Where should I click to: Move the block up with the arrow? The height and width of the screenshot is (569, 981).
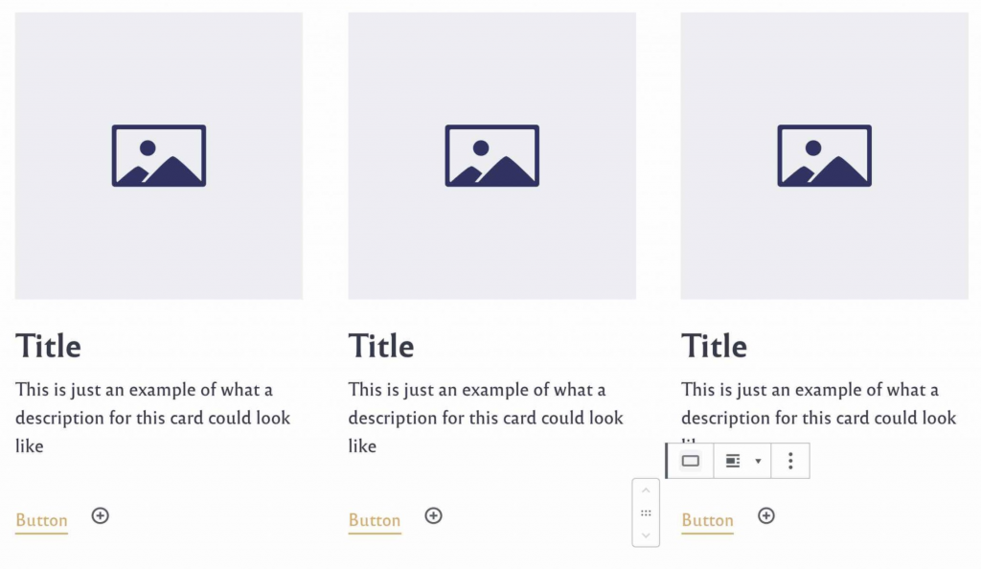tap(646, 491)
